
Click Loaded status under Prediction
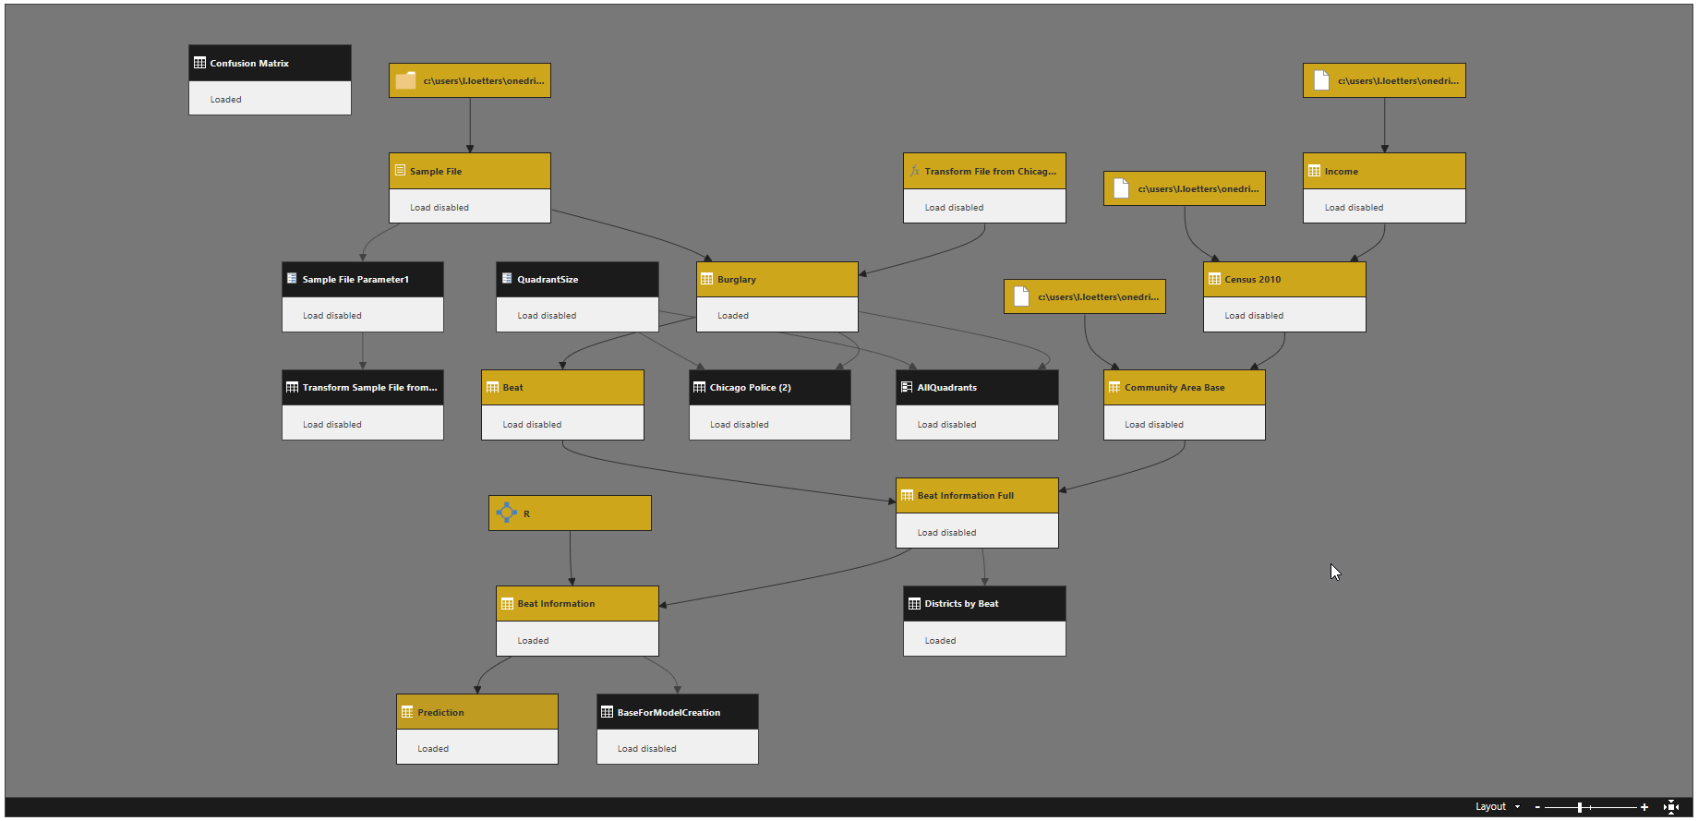pyautogui.click(x=433, y=748)
